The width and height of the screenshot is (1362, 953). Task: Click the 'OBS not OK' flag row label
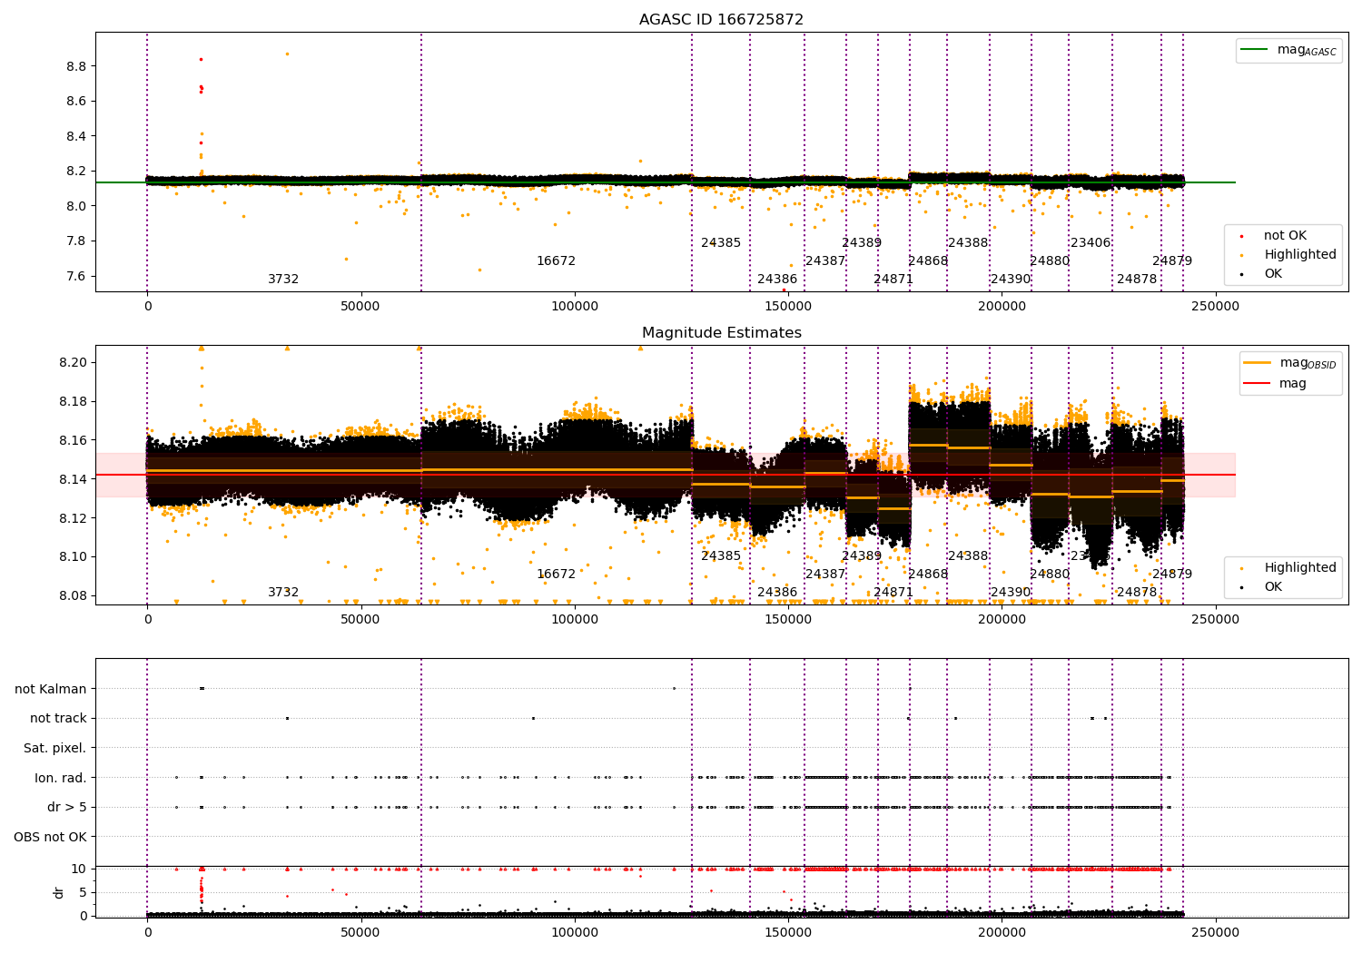[50, 837]
